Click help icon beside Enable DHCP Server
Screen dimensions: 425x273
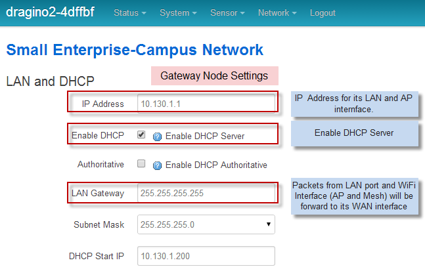tap(157, 136)
